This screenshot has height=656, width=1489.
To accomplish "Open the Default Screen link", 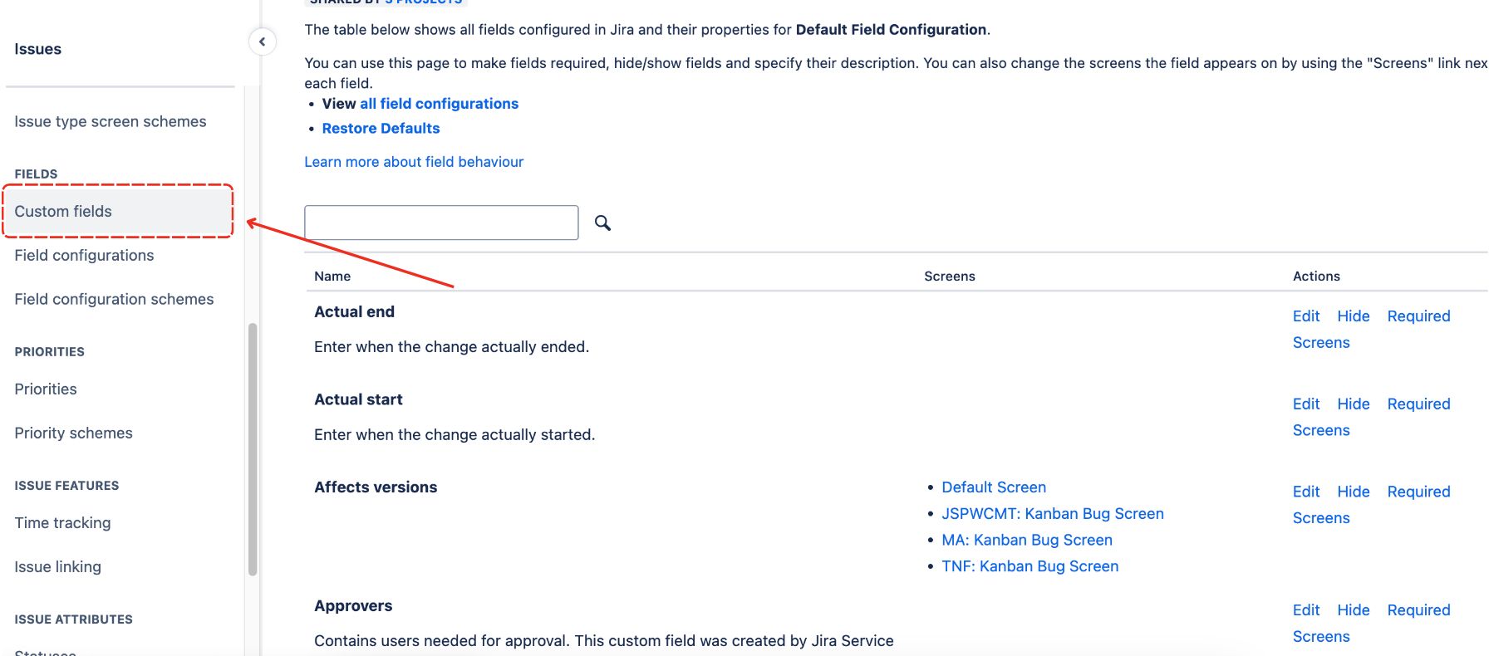I will pyautogui.click(x=993, y=487).
